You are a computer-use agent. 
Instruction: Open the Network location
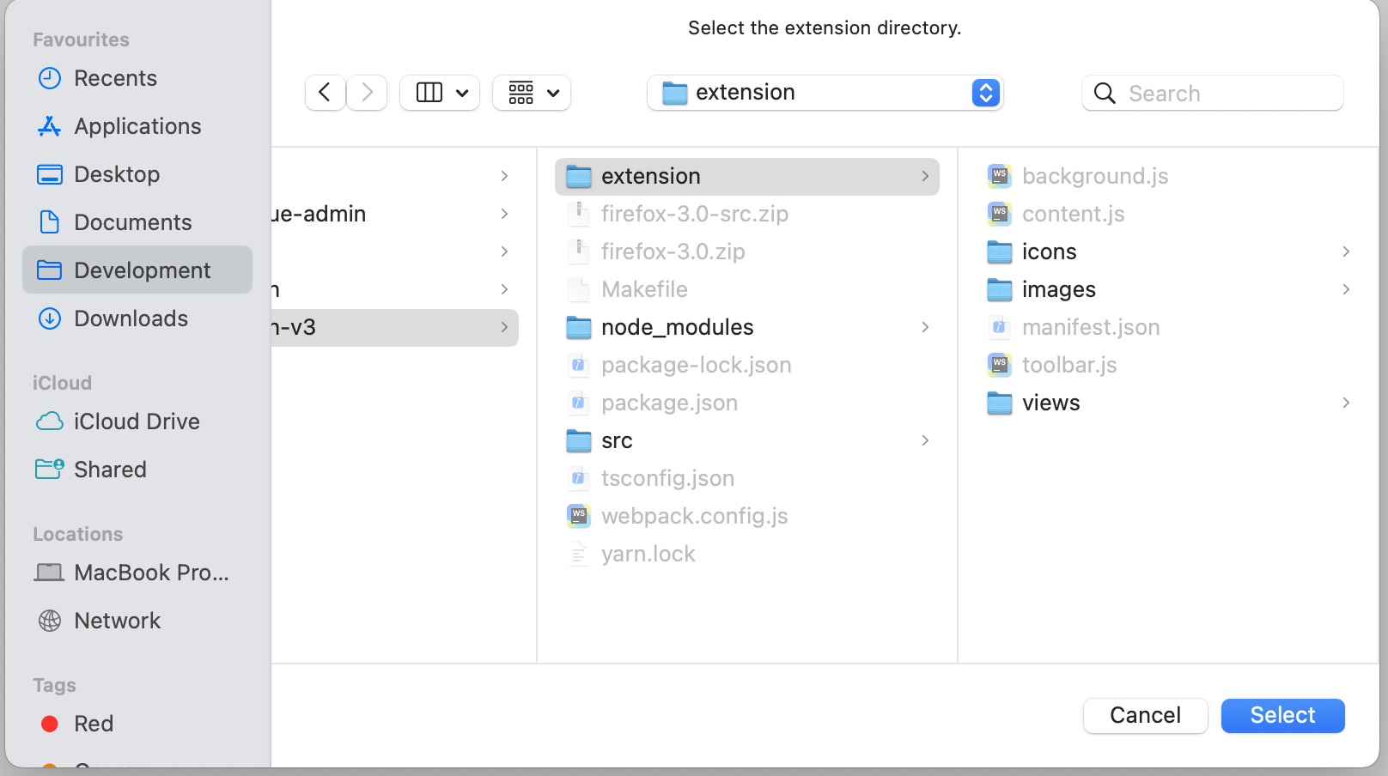(117, 621)
